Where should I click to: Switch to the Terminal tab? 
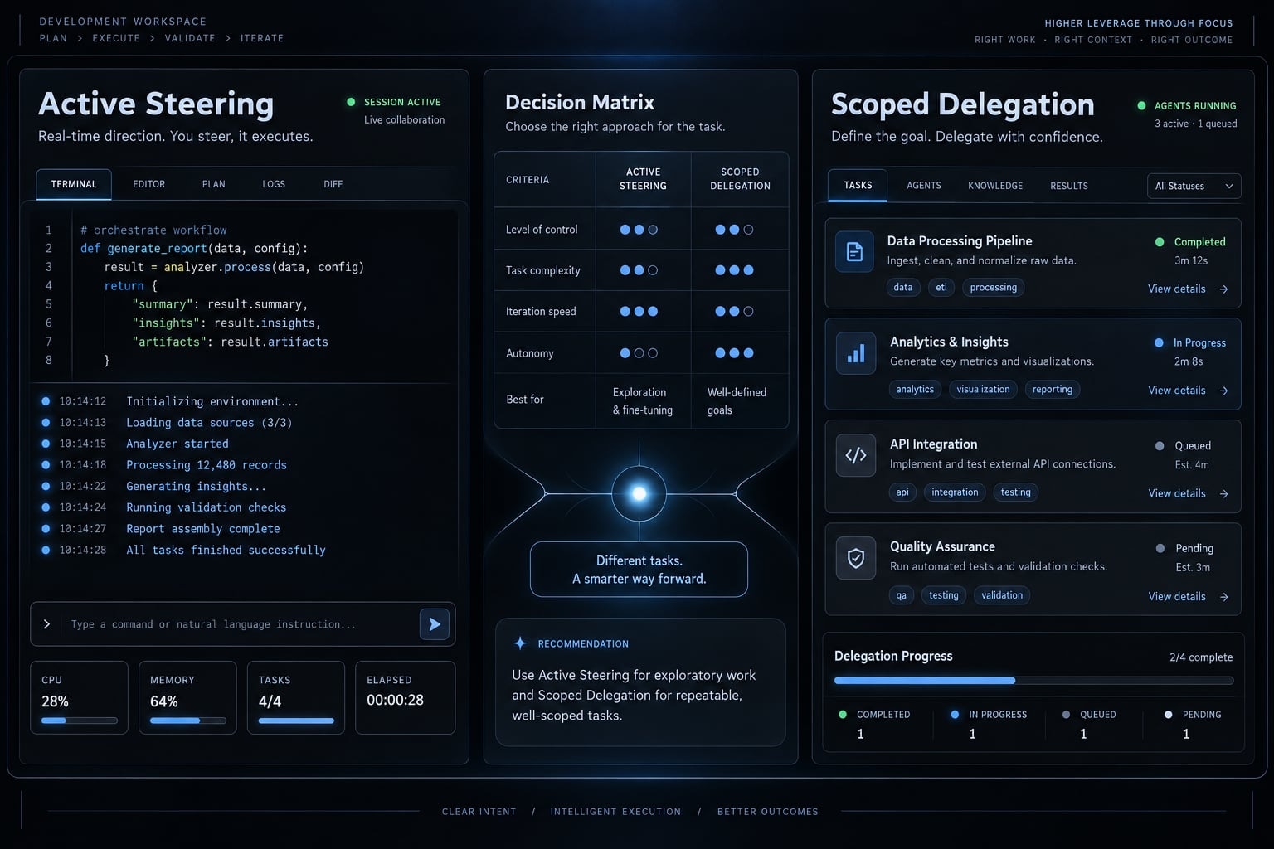coord(74,184)
